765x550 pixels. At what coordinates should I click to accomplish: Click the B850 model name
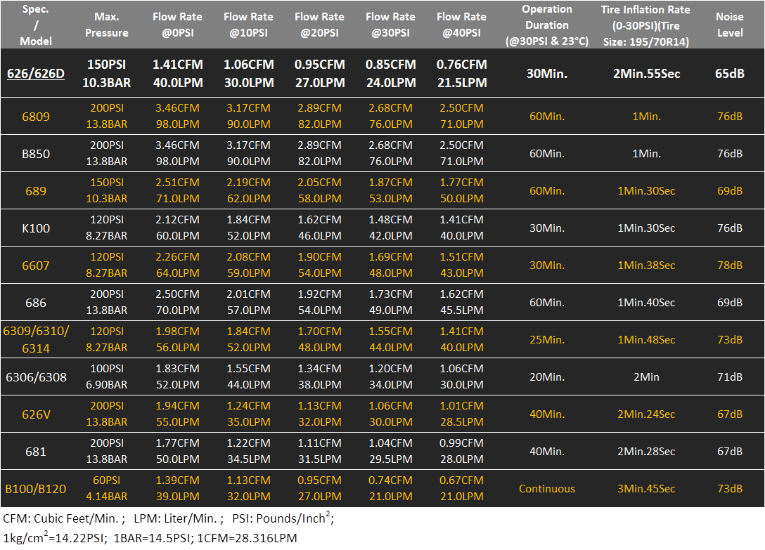tap(36, 154)
